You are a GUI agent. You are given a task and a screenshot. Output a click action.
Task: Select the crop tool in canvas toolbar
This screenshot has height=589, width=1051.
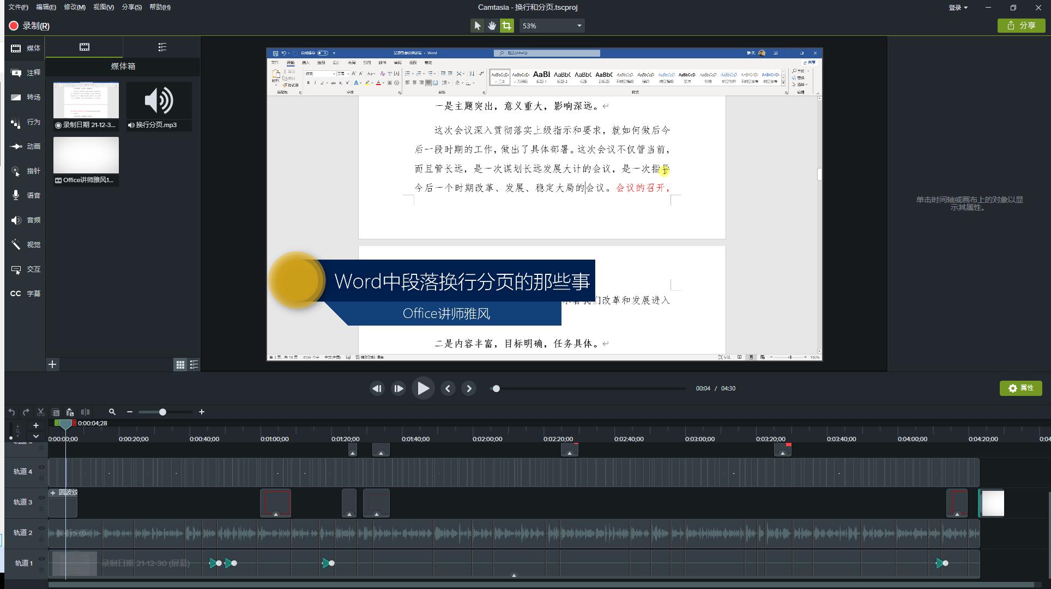click(507, 26)
